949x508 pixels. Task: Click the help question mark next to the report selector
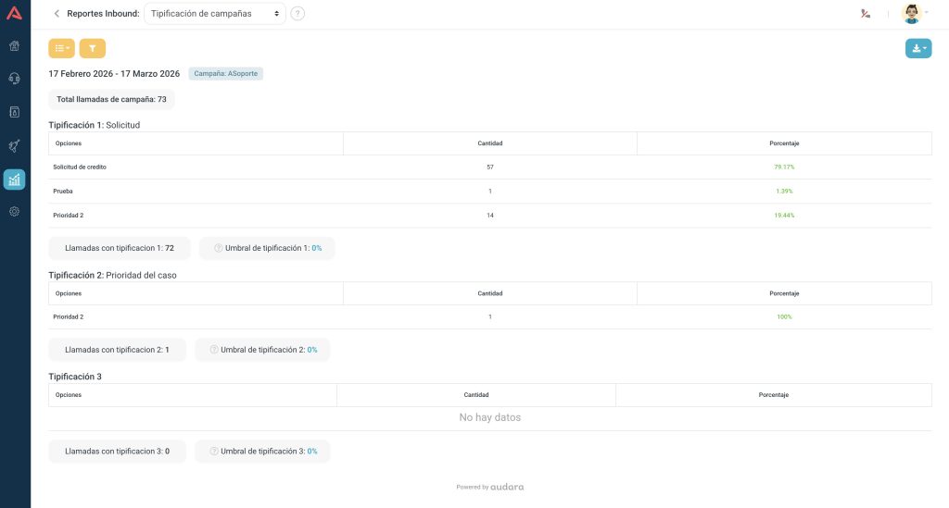click(x=297, y=14)
